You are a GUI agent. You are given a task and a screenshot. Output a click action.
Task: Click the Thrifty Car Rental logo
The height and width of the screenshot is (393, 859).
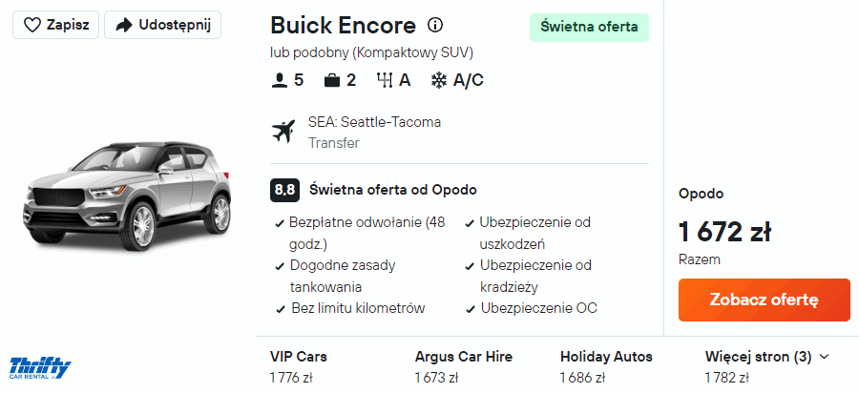click(x=39, y=367)
